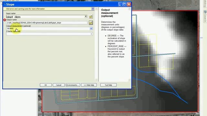Minimize the Slope window
The width and height of the screenshot is (207, 116).
[120, 4]
